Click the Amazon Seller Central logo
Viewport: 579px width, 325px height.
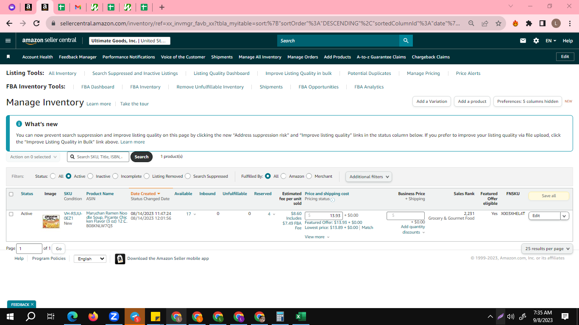[x=49, y=41]
